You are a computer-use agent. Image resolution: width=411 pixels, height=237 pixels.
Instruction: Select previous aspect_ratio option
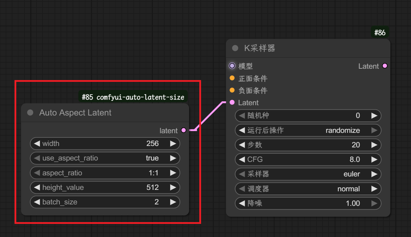[x=37, y=173]
